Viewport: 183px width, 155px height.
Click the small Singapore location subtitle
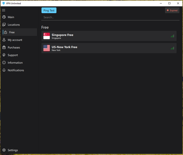click(x=56, y=38)
